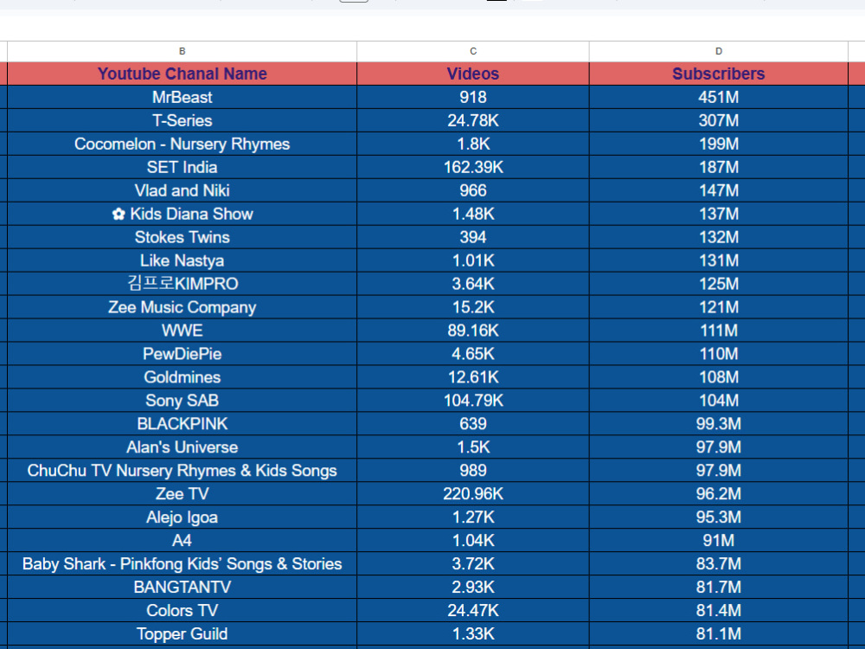This screenshot has width=865, height=649.
Task: Click A4's 91M subscribers cell
Action: pyautogui.click(x=718, y=540)
